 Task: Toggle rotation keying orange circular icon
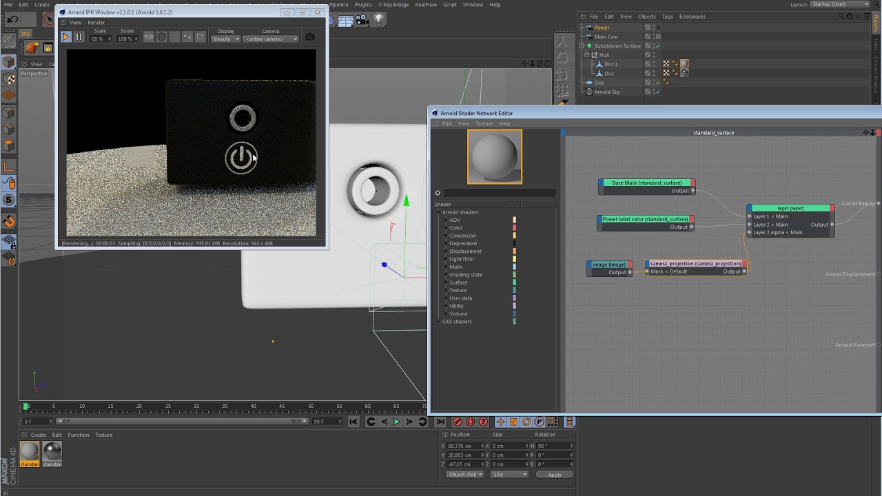click(526, 422)
